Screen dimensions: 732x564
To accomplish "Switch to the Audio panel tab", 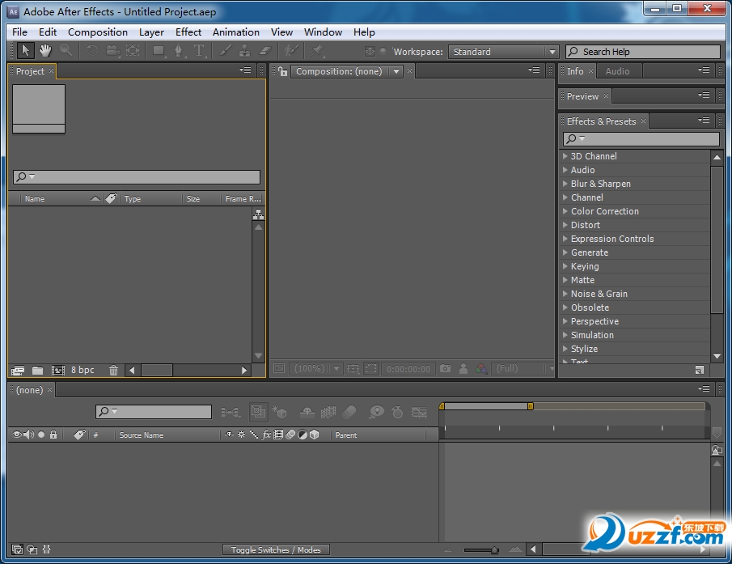I will click(617, 71).
